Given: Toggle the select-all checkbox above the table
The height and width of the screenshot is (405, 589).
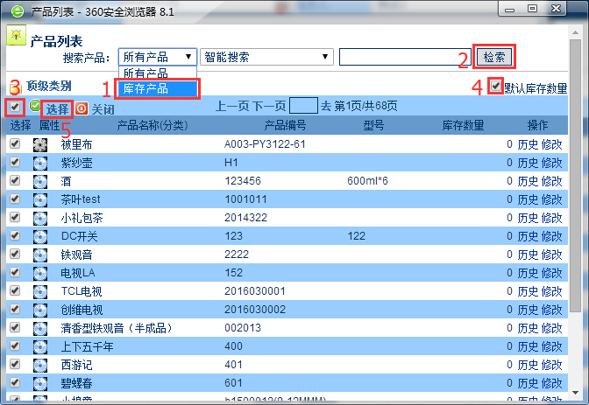Looking at the screenshot, I should pos(15,107).
